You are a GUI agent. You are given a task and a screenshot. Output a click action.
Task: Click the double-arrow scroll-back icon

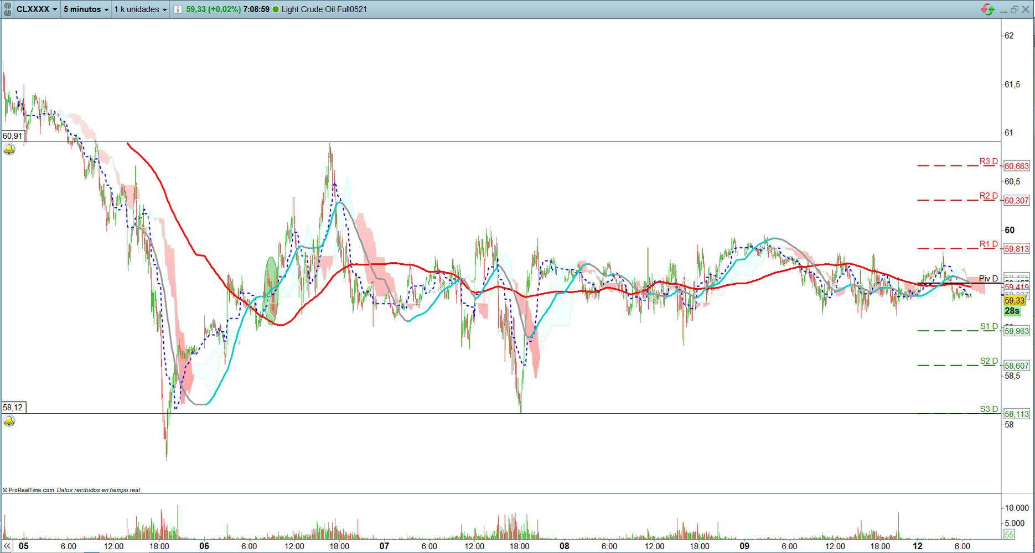point(7,546)
